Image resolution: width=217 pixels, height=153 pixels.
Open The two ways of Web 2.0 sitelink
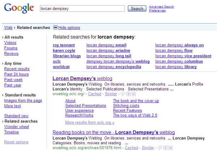(x=135, y=115)
